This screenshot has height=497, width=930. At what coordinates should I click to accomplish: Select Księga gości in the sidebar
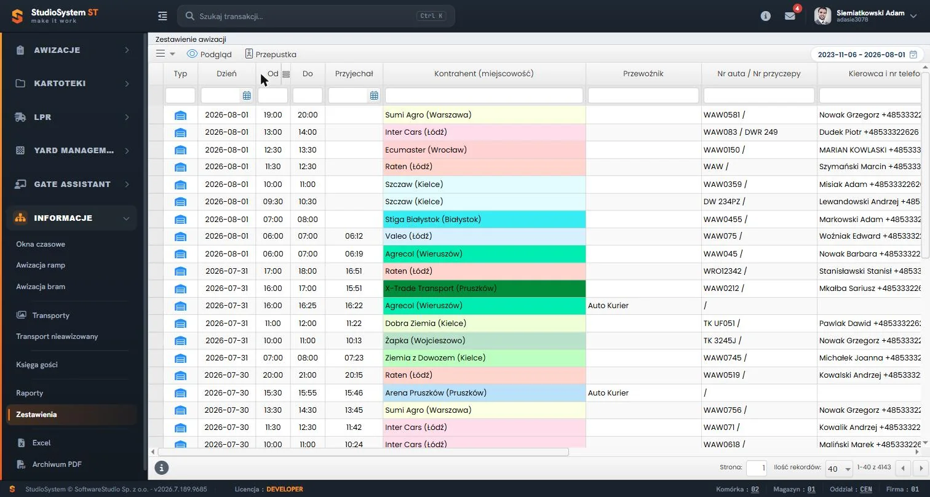[x=37, y=365]
